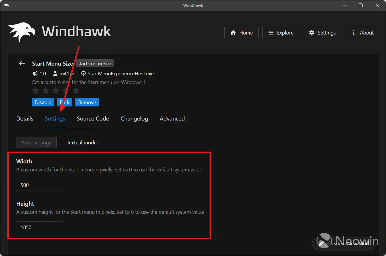Switch to the Advanced tab
386x256 pixels.
coord(172,119)
